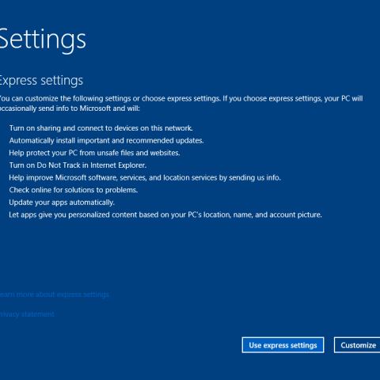Click the Use express settings button
The image size is (380, 380).
(x=283, y=345)
